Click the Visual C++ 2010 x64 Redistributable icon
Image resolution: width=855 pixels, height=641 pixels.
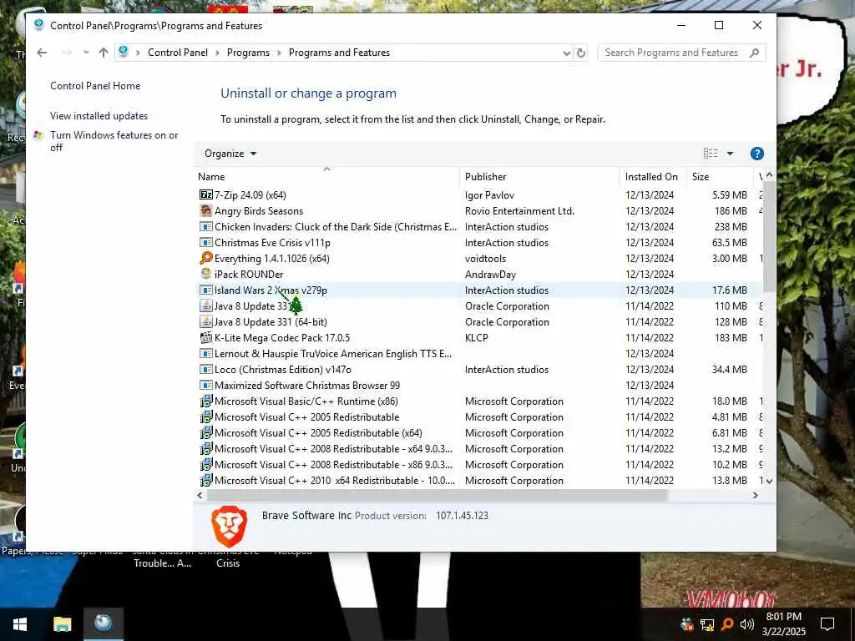coord(205,480)
